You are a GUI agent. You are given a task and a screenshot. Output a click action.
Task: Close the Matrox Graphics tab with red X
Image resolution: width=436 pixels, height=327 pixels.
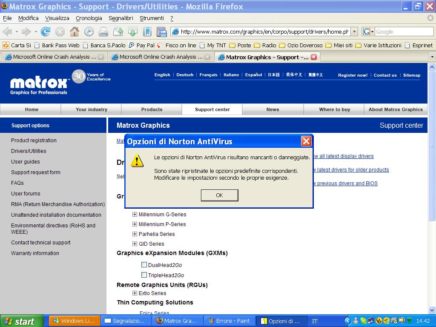(314, 57)
